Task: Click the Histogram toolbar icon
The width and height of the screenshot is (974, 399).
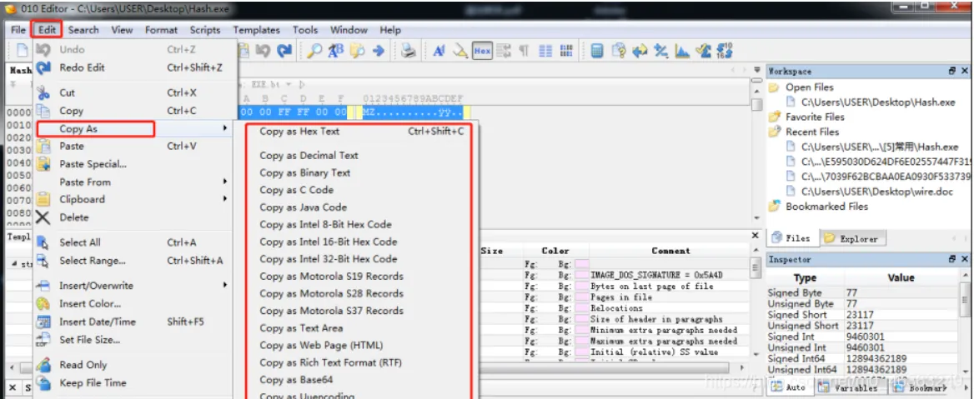Action: pos(682,52)
